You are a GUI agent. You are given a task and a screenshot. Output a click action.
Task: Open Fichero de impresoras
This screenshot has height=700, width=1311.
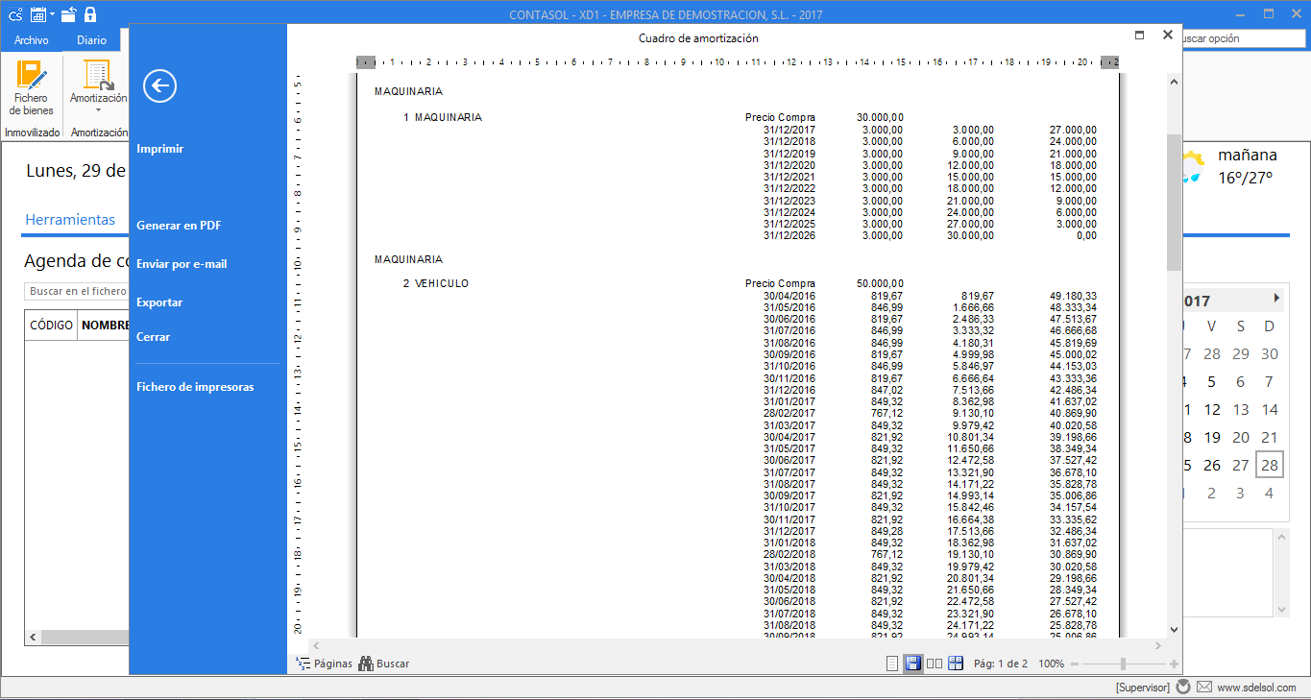coord(196,387)
